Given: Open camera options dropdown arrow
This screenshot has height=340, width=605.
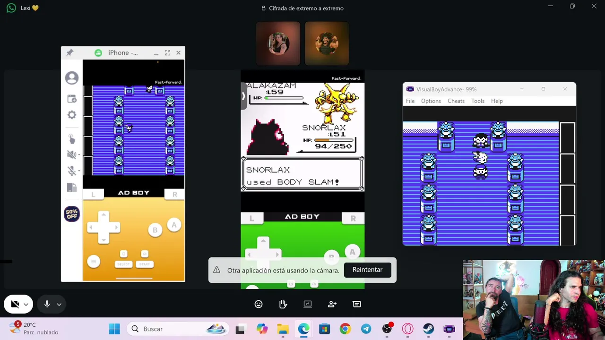Looking at the screenshot, I should pos(26,305).
